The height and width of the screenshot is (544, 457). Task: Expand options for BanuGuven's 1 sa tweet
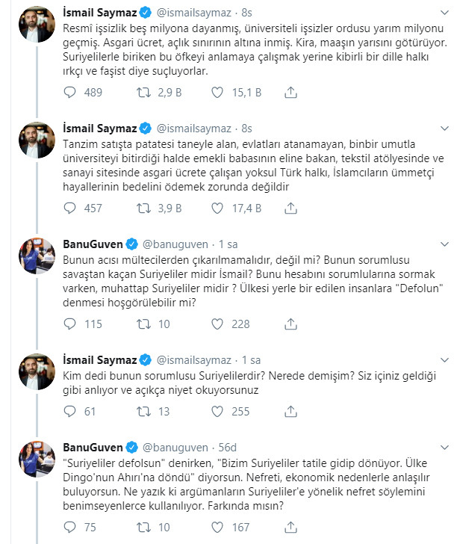click(x=444, y=244)
